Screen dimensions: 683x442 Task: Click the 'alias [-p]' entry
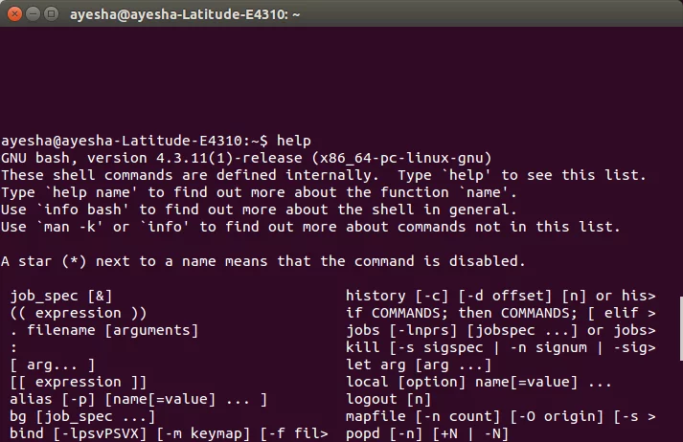pos(139,399)
